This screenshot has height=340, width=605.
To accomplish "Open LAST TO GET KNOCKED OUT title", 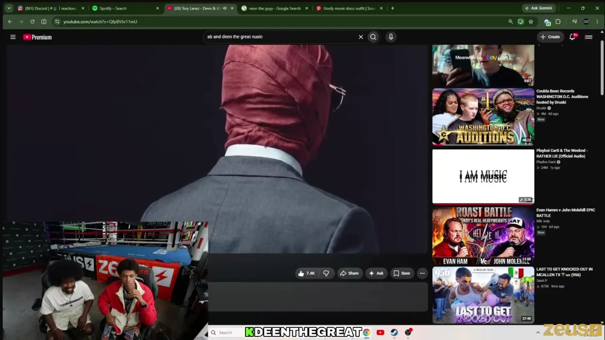I will [564, 272].
